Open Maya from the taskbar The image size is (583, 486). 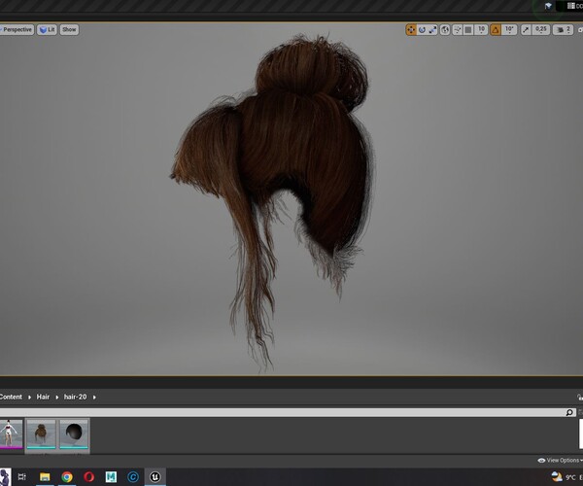(x=111, y=476)
